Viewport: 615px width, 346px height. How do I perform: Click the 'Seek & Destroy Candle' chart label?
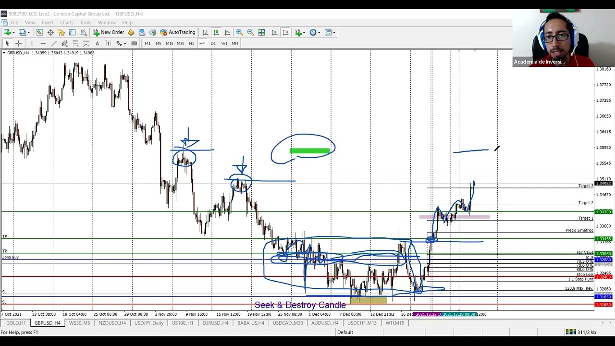(x=300, y=305)
